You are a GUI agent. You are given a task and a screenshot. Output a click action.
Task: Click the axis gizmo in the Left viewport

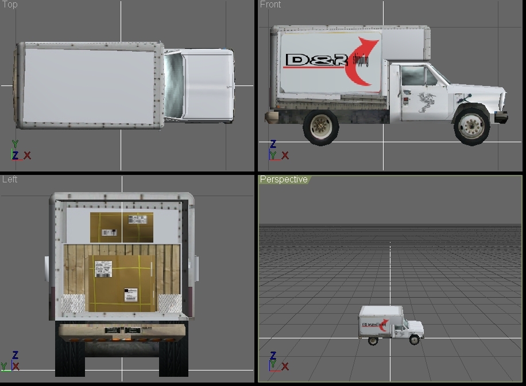tap(10, 361)
